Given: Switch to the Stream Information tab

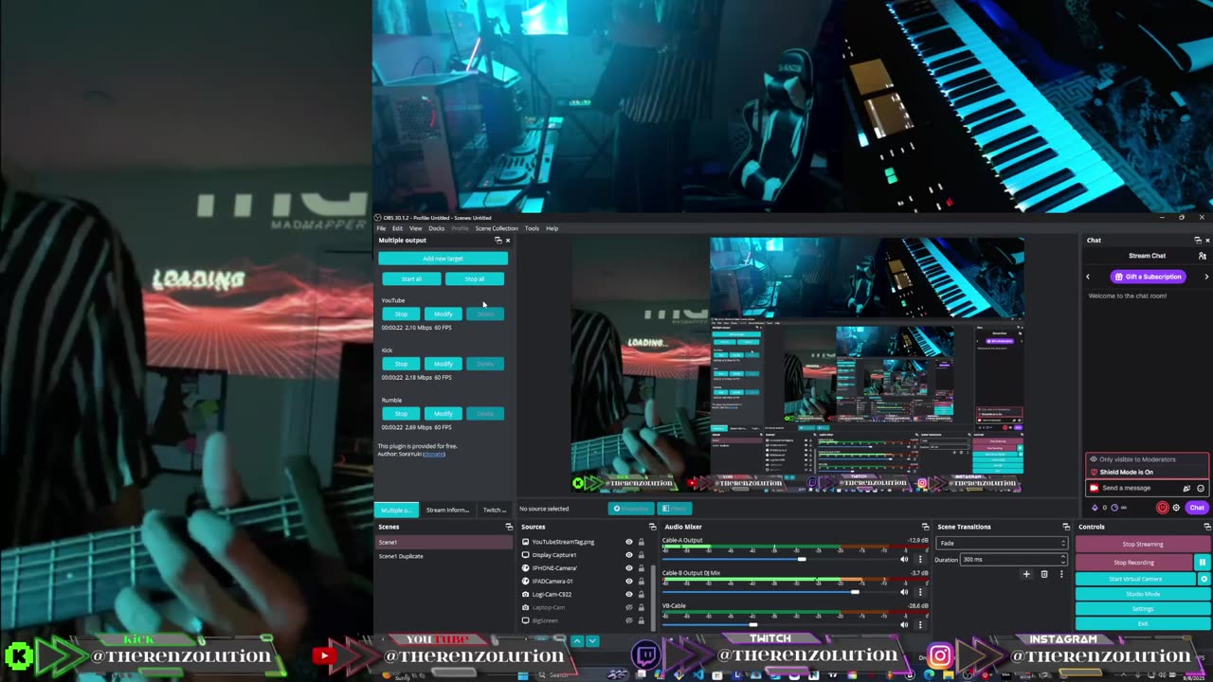Looking at the screenshot, I should click(447, 510).
